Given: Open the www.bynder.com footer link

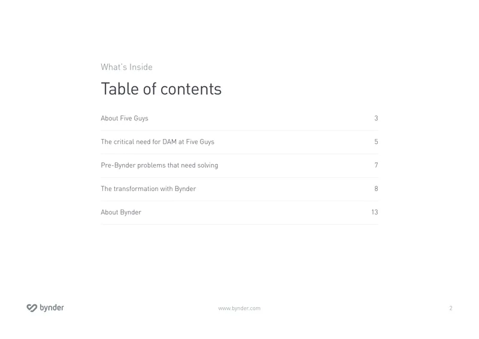Looking at the screenshot, I should pos(239,308).
